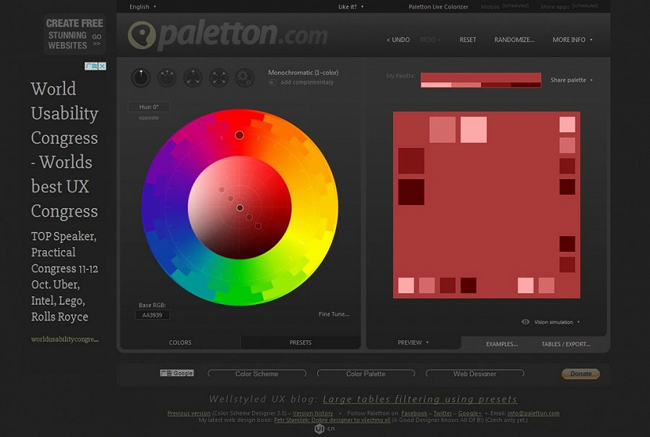Click the Google+ link
This screenshot has height=437, width=650.
(469, 413)
